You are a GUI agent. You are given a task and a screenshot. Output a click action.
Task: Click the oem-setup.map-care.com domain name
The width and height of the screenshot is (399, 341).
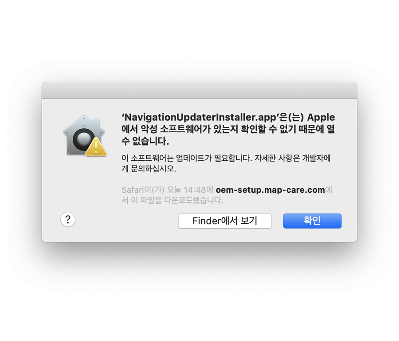pyautogui.click(x=270, y=190)
